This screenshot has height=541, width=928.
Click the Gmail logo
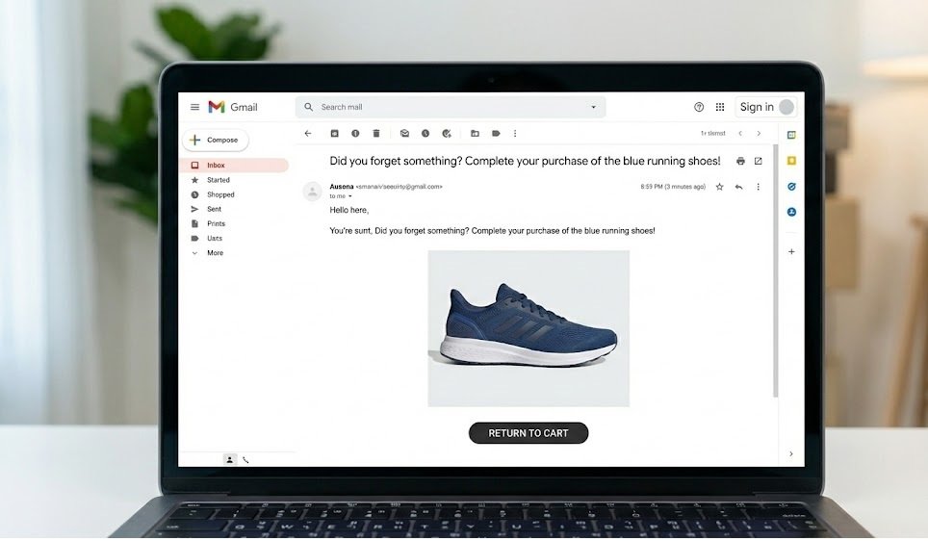[233, 107]
